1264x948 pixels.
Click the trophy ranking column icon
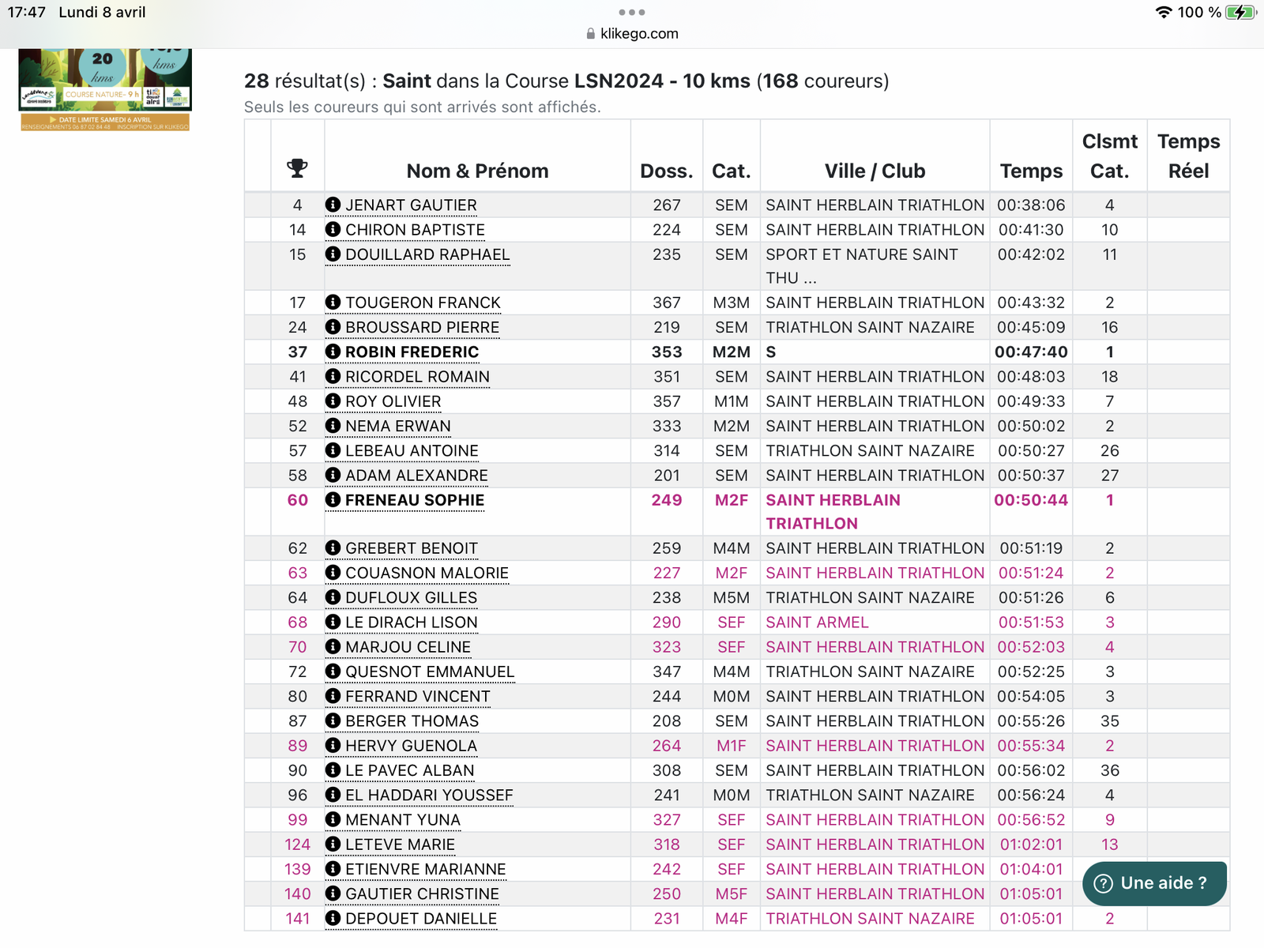click(297, 168)
